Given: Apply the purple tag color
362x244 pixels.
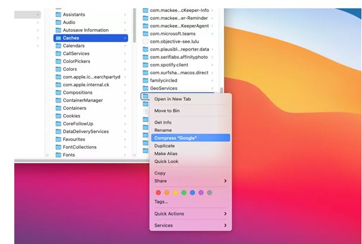Looking at the screenshot, I should point(201,193).
